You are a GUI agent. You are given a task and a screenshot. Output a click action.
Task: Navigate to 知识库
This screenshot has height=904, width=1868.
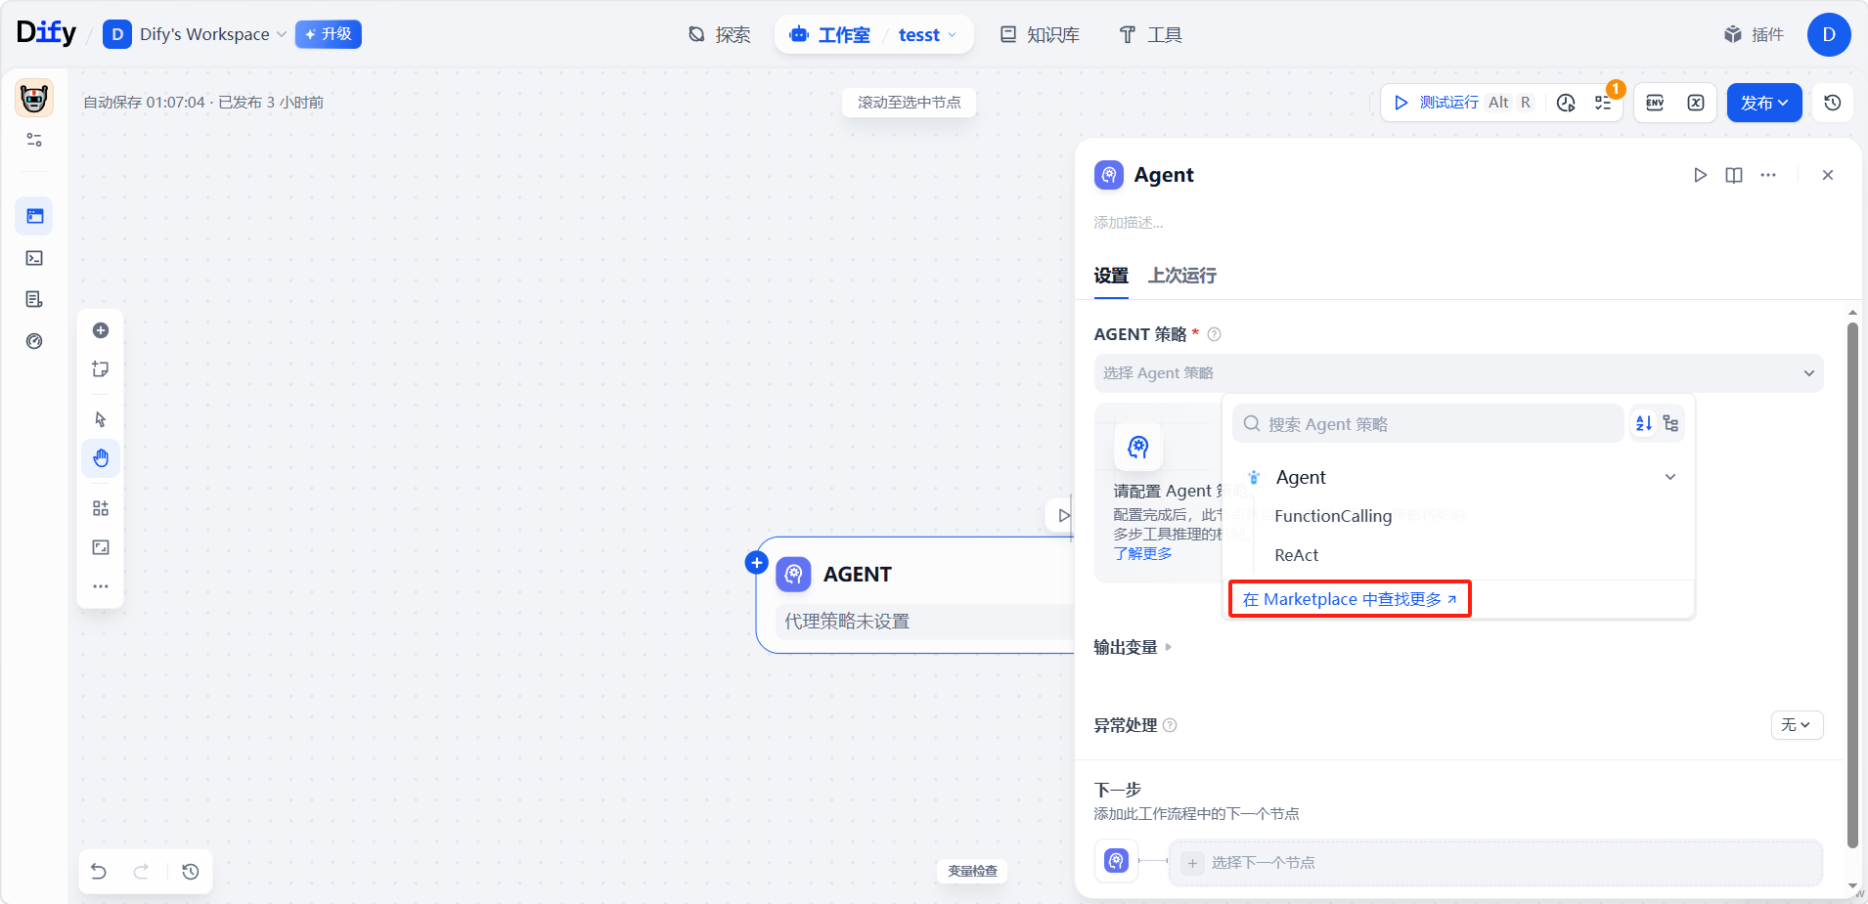pyautogui.click(x=1040, y=35)
